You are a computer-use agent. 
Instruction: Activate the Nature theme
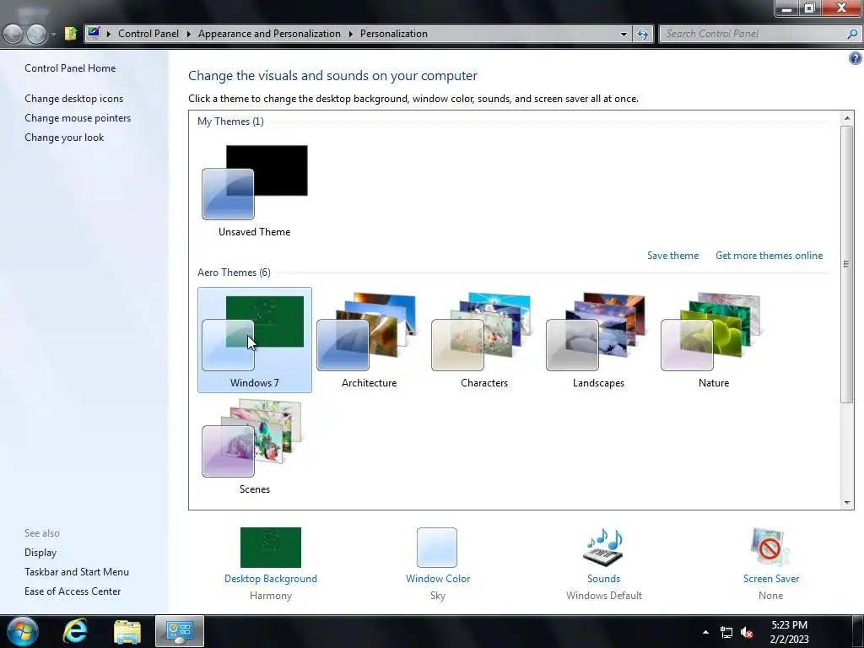[713, 339]
